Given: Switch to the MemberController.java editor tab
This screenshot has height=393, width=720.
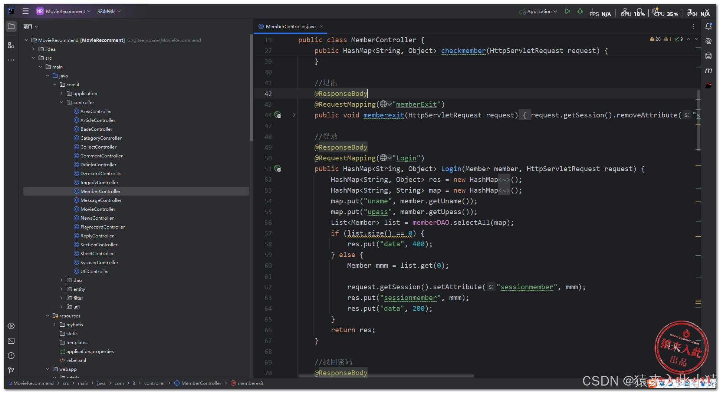Looking at the screenshot, I should pyautogui.click(x=290, y=26).
